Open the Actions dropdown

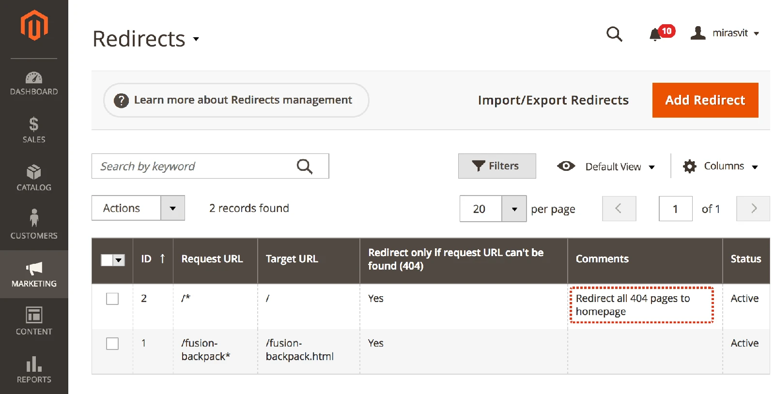(138, 208)
